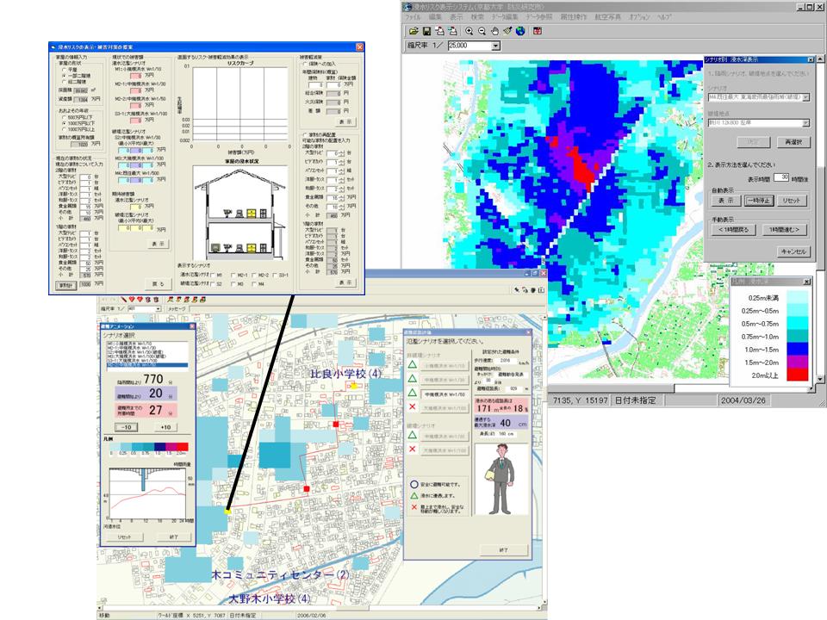Click the zoom out magnifier icon

pyautogui.click(x=482, y=31)
